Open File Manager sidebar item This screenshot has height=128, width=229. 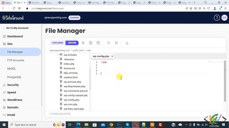point(20,52)
